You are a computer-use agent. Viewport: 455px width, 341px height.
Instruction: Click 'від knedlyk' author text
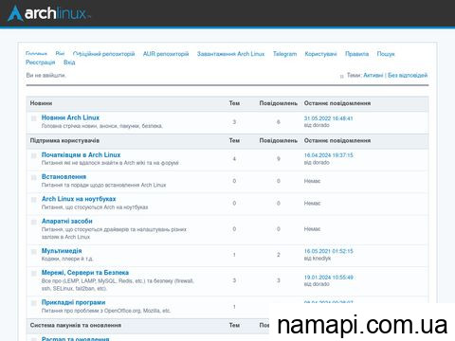coord(318,259)
